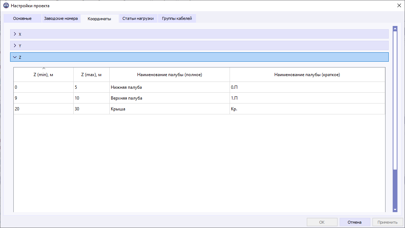Viewport: 405px width, 228px height.
Task: Apply changes with the Применить button
Action: click(387, 222)
